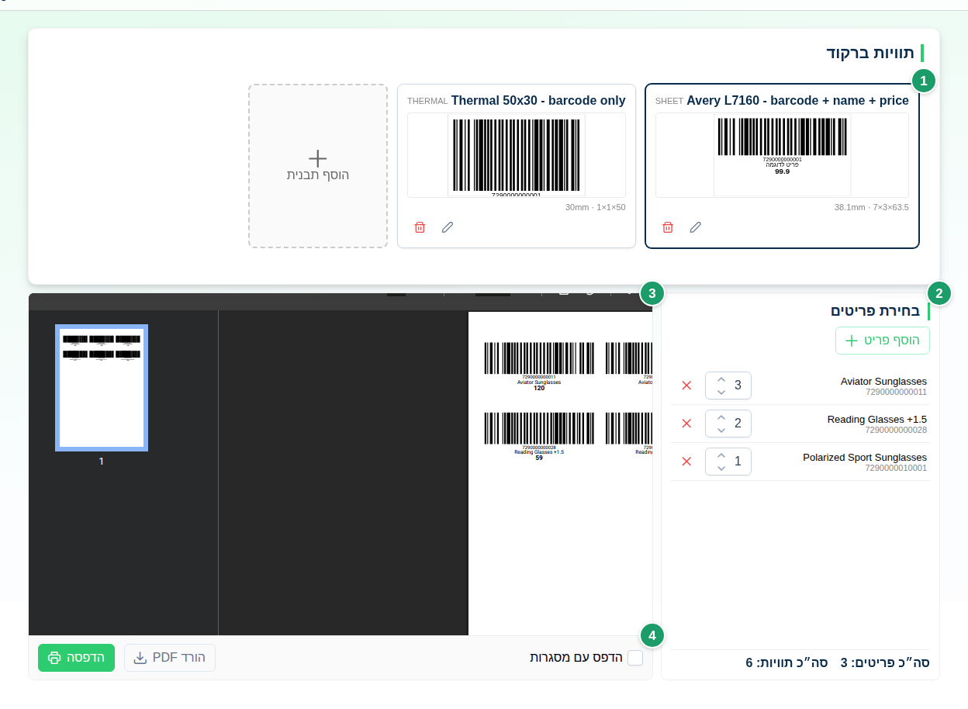968x709 pixels.
Task: Click the 38.1mm · 7×3×63.5 dimensions text
Action: (x=871, y=207)
